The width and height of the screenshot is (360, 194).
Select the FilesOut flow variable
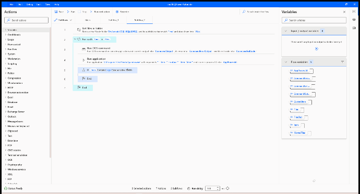click(298, 118)
